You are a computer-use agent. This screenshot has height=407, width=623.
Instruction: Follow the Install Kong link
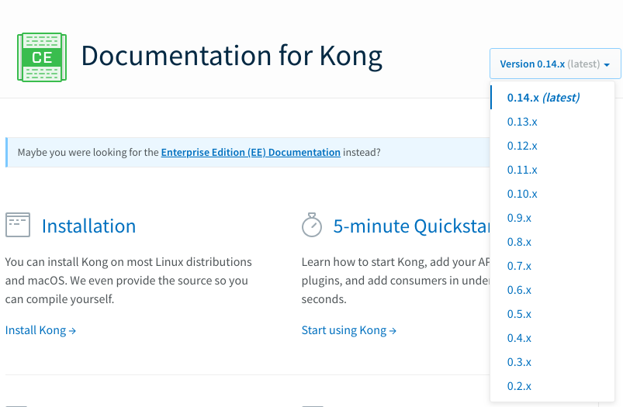coord(40,330)
